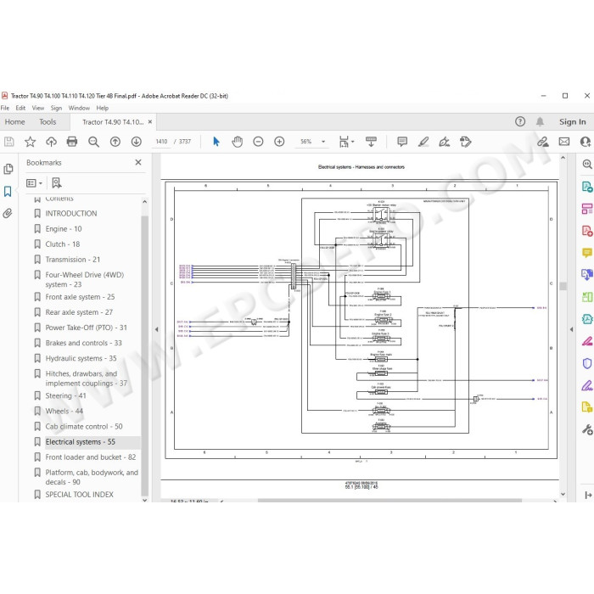Open the Hydraulic systems - 35 bookmark
The width and height of the screenshot is (594, 594).
point(81,358)
